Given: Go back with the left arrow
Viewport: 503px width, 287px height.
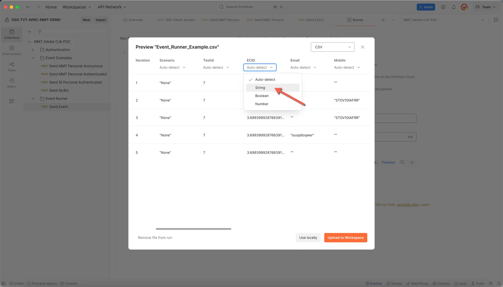Looking at the screenshot, I should 28,7.
